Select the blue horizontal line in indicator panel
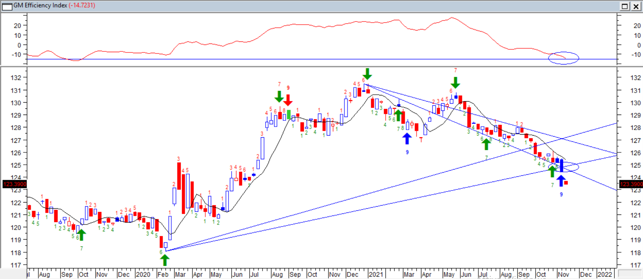643x279 pixels. tap(322, 59)
